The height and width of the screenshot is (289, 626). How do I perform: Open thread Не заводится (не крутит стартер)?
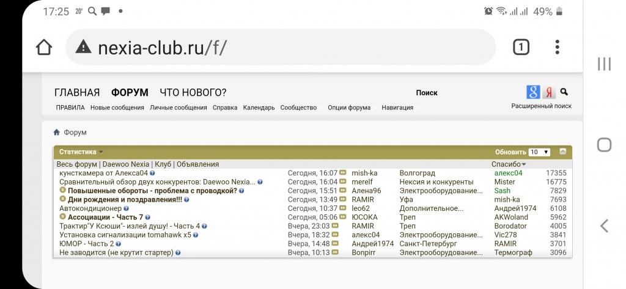[x=116, y=252]
